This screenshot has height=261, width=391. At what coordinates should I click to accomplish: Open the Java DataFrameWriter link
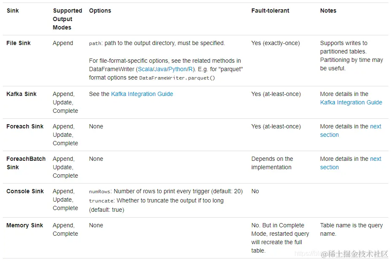click(161, 69)
